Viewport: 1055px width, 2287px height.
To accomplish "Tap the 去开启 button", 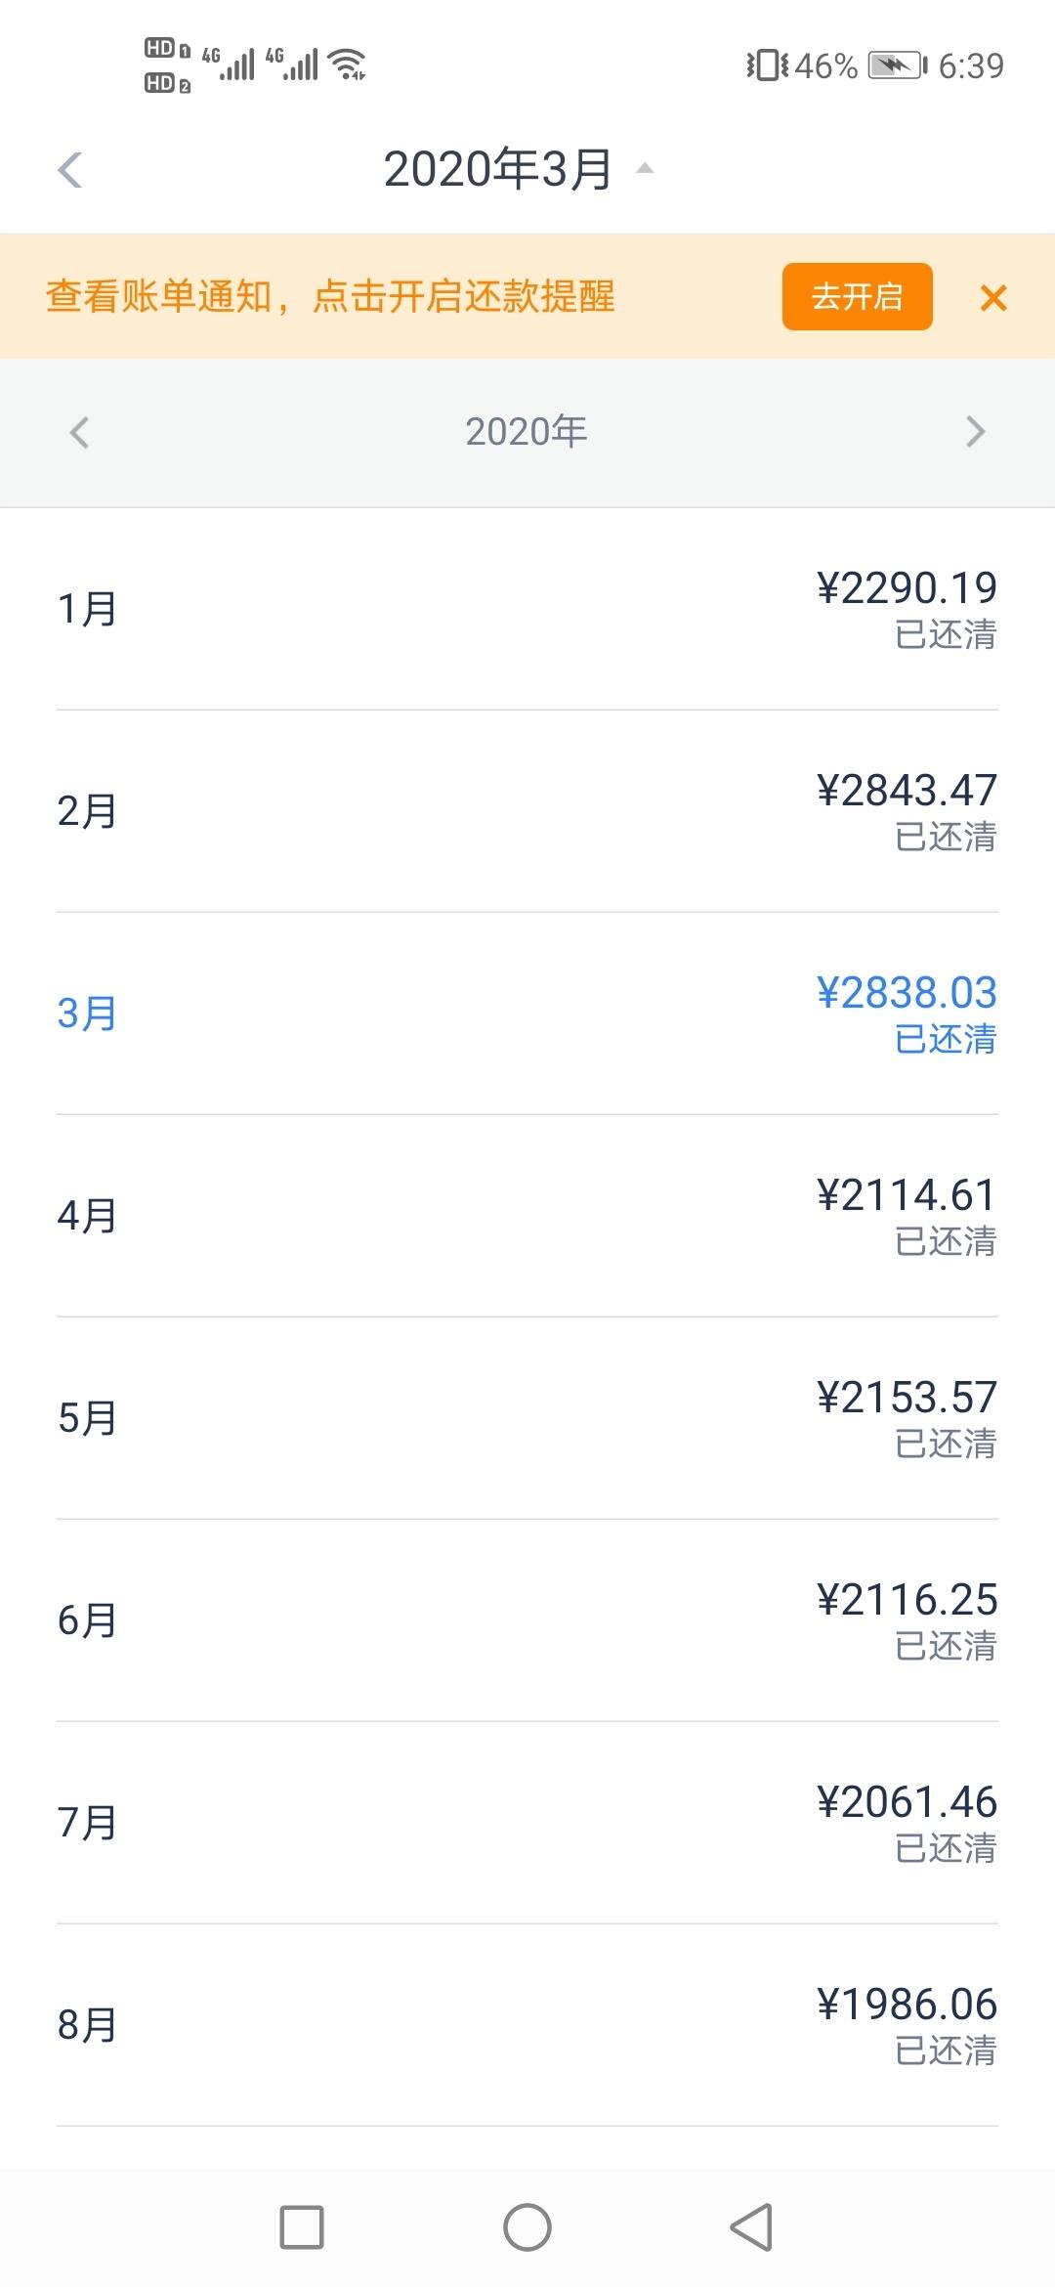I will (857, 296).
